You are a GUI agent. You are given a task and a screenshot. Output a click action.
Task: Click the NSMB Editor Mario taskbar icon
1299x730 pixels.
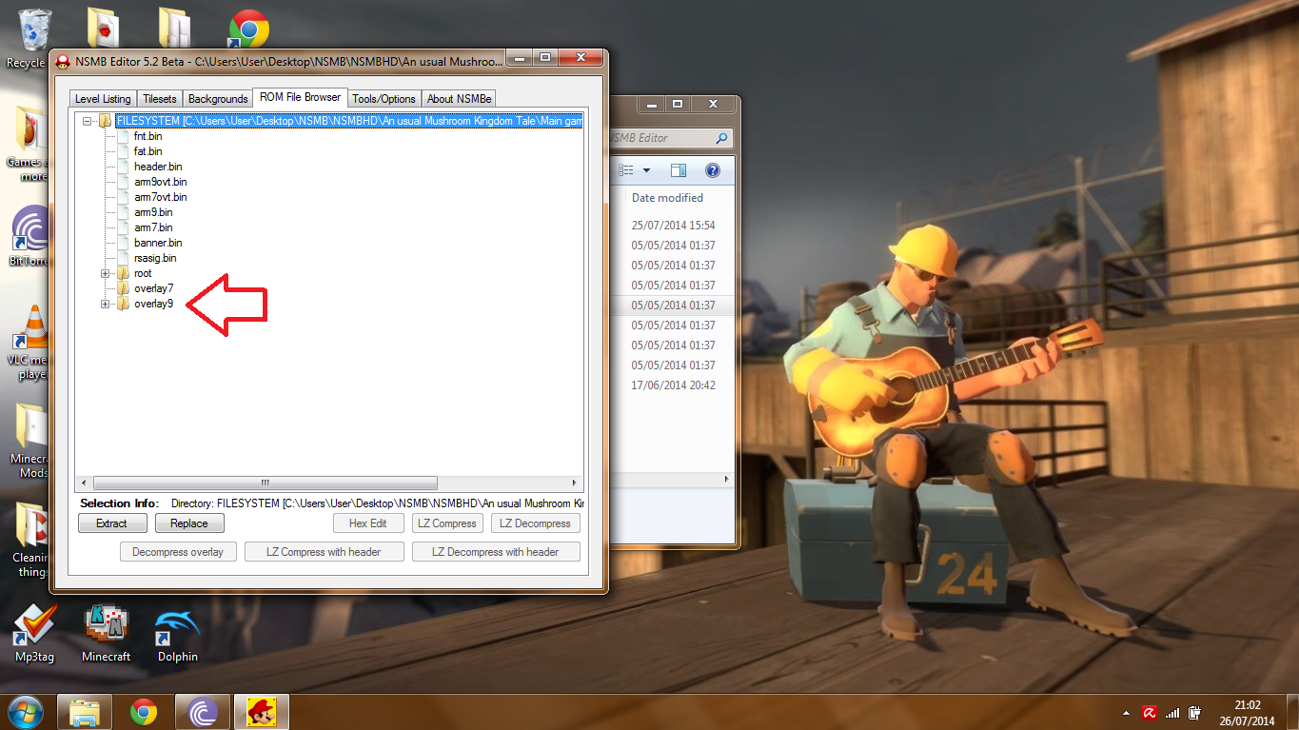pyautogui.click(x=262, y=712)
